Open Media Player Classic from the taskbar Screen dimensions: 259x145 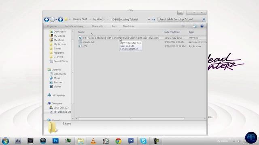[x=106, y=141]
